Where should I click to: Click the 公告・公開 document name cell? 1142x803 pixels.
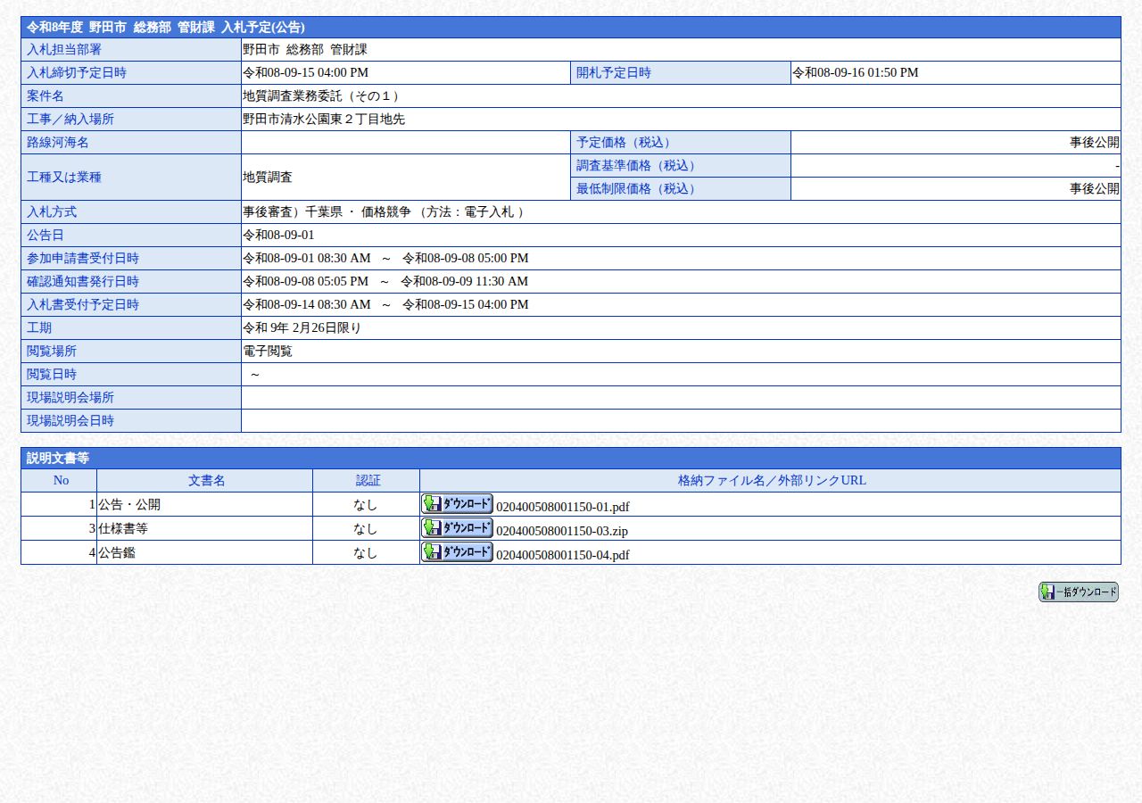pos(204,504)
